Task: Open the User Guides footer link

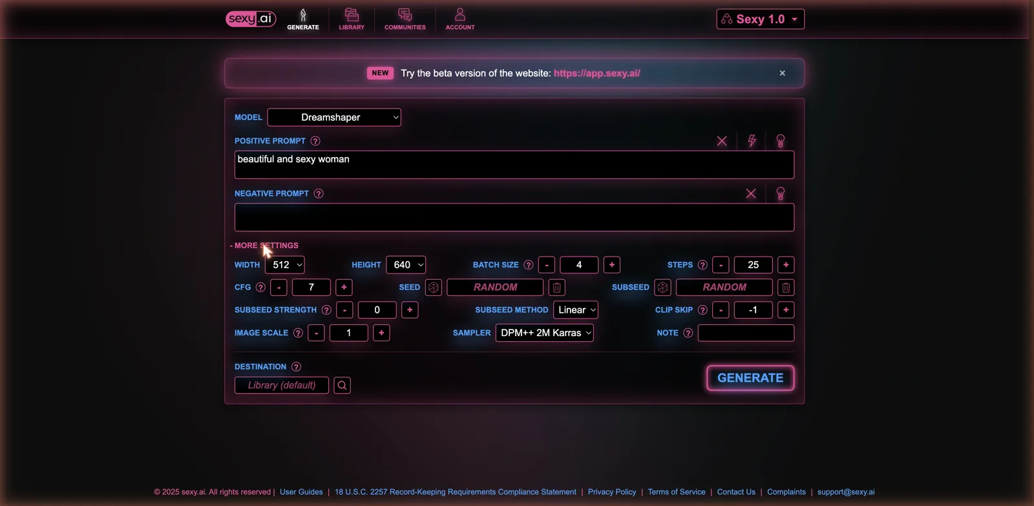Action: point(301,492)
